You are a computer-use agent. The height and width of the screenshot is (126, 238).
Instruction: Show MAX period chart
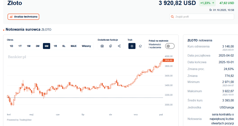click(74, 46)
